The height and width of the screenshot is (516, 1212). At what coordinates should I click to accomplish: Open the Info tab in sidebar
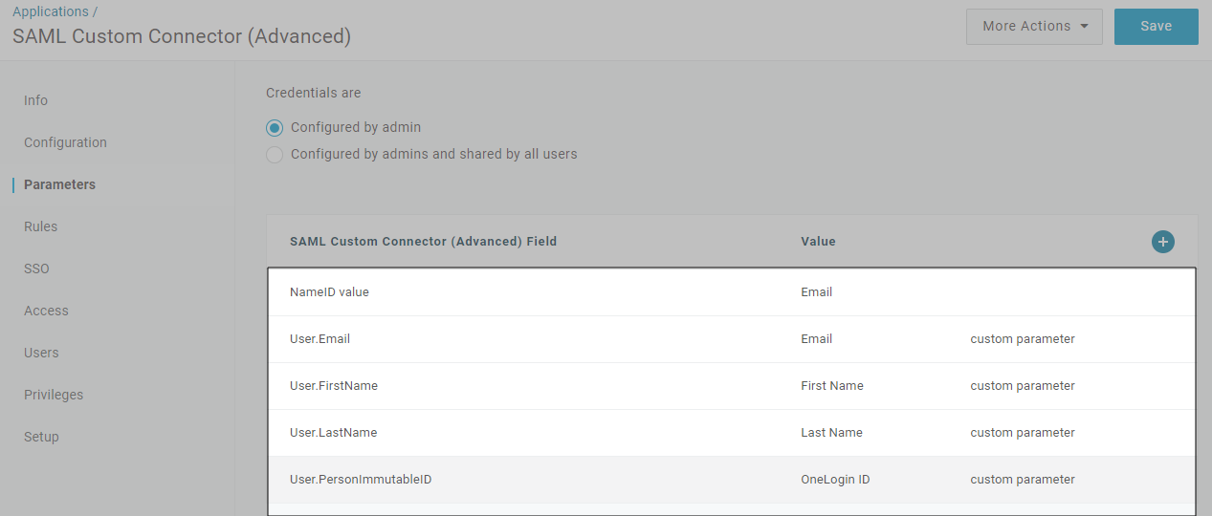pyautogui.click(x=36, y=100)
